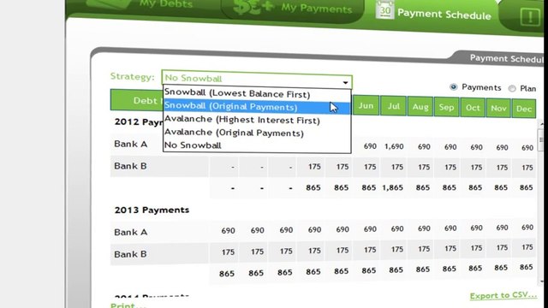Click the Jun column header
This screenshot has width=548, height=308.
click(x=366, y=105)
